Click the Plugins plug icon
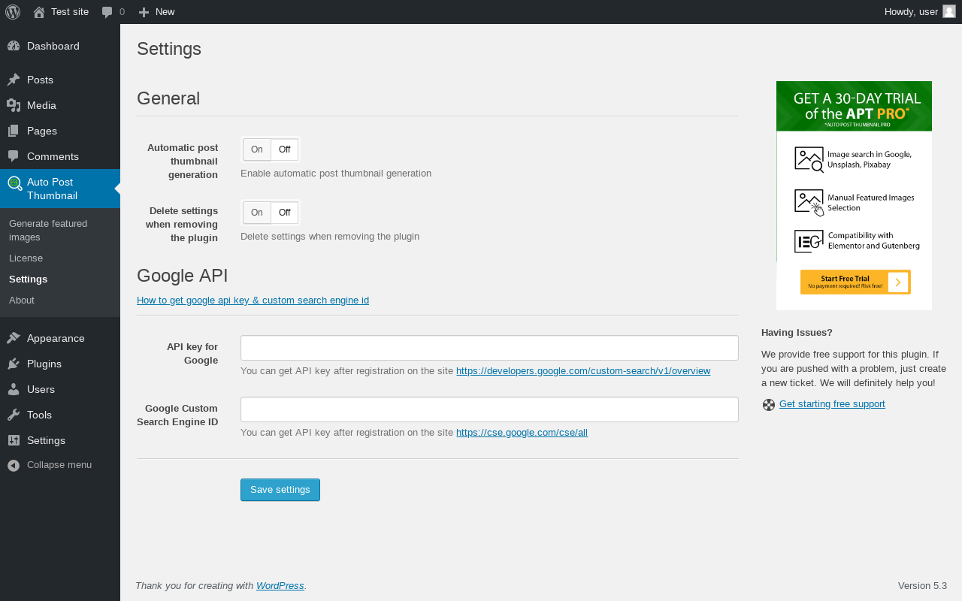The width and height of the screenshot is (962, 601). pos(14,364)
